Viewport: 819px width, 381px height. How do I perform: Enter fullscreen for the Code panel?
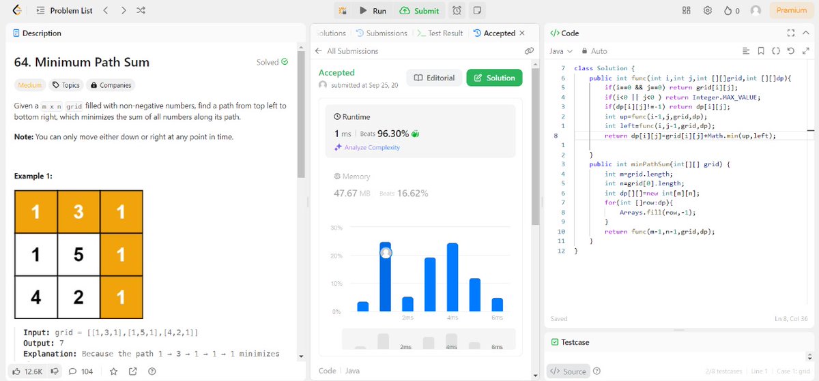click(791, 33)
